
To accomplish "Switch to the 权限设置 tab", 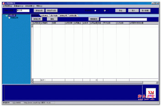I will point(73,16).
